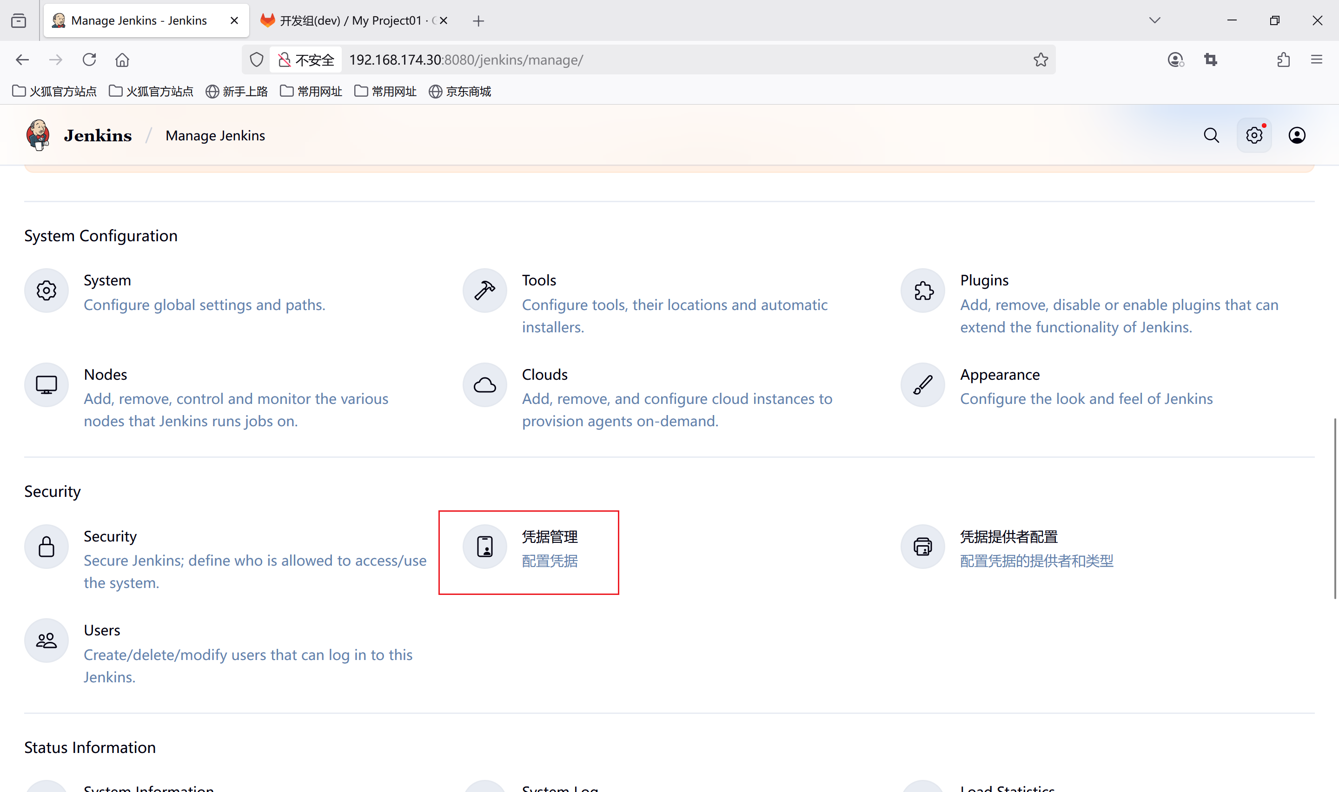Click the user account icon in Jenkins header
This screenshot has width=1339, height=792.
[x=1297, y=136]
